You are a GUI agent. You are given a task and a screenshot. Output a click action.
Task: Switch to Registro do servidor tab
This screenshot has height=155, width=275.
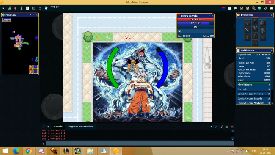pos(80,127)
